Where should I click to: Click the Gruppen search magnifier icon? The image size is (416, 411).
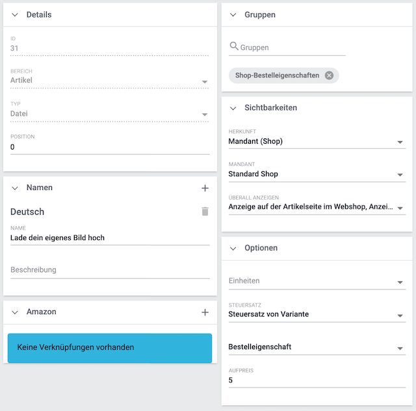[234, 47]
